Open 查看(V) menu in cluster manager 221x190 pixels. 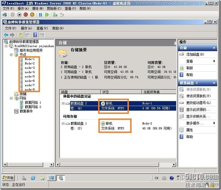(x=42, y=28)
